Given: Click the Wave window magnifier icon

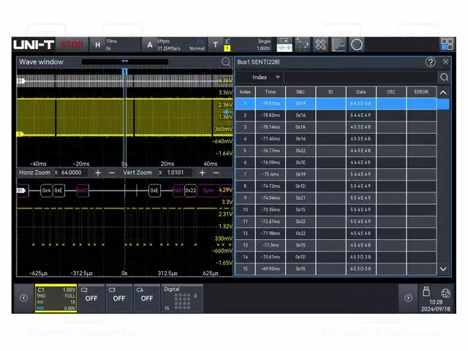Looking at the screenshot, I should point(226,62).
